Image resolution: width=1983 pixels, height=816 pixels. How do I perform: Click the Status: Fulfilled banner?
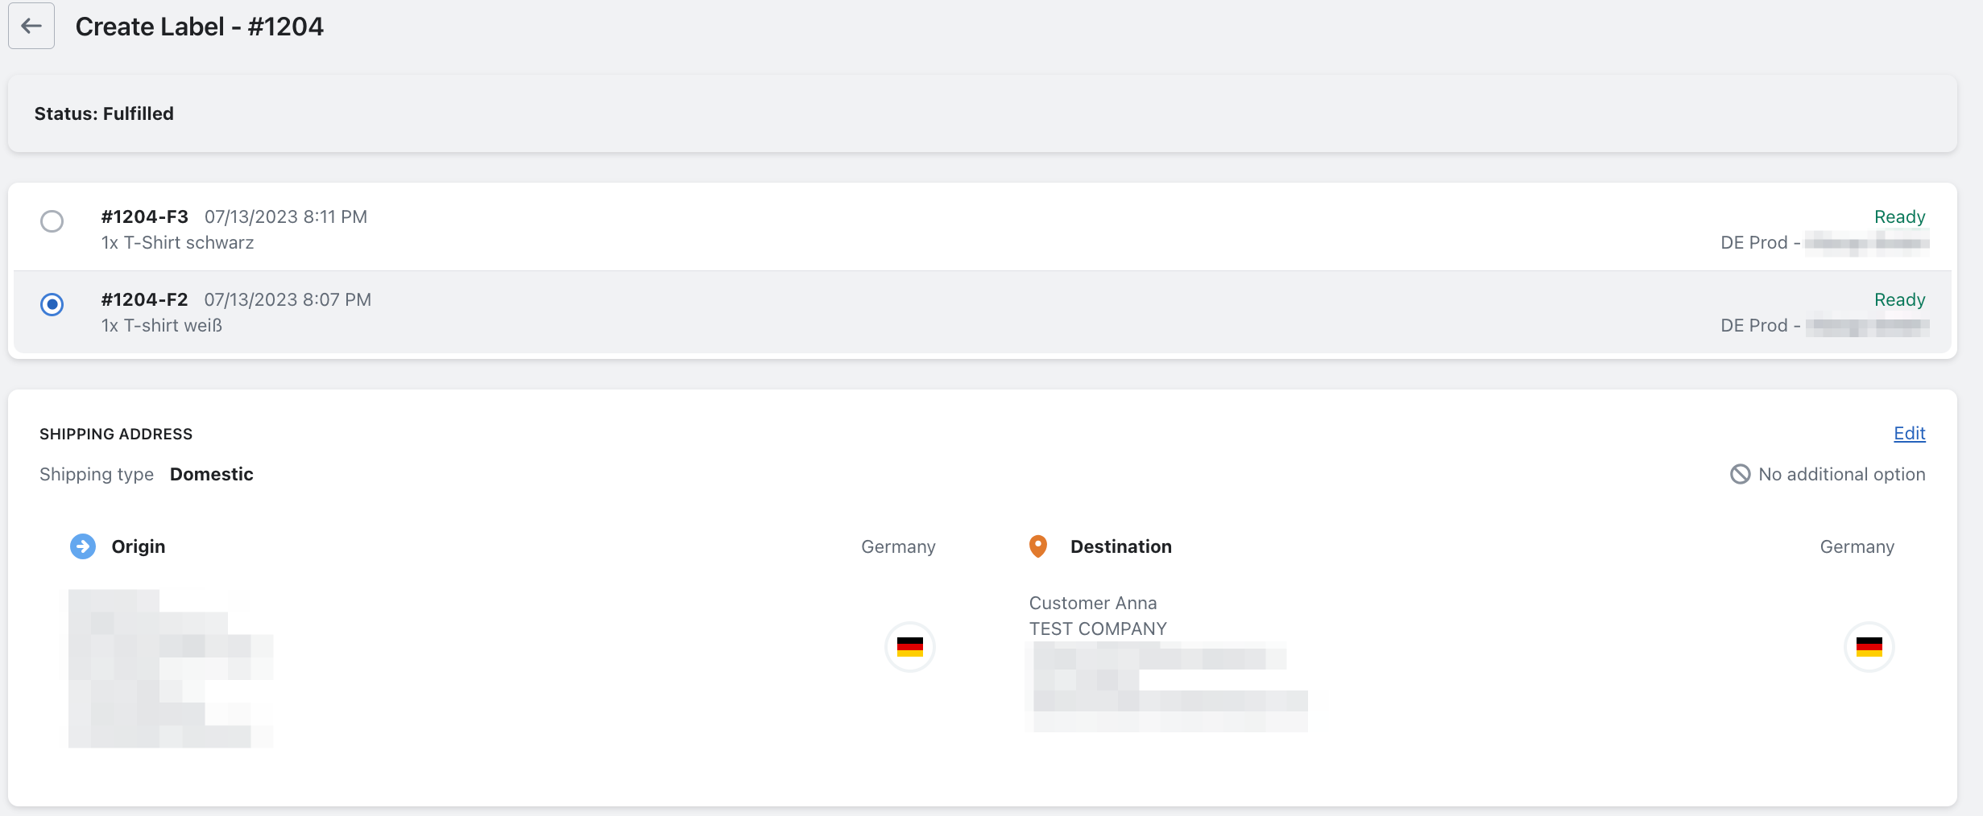104,113
